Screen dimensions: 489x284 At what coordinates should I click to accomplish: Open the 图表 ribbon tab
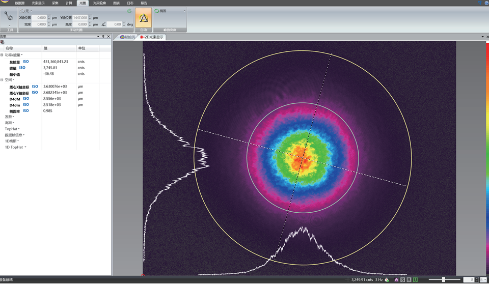click(x=116, y=3)
